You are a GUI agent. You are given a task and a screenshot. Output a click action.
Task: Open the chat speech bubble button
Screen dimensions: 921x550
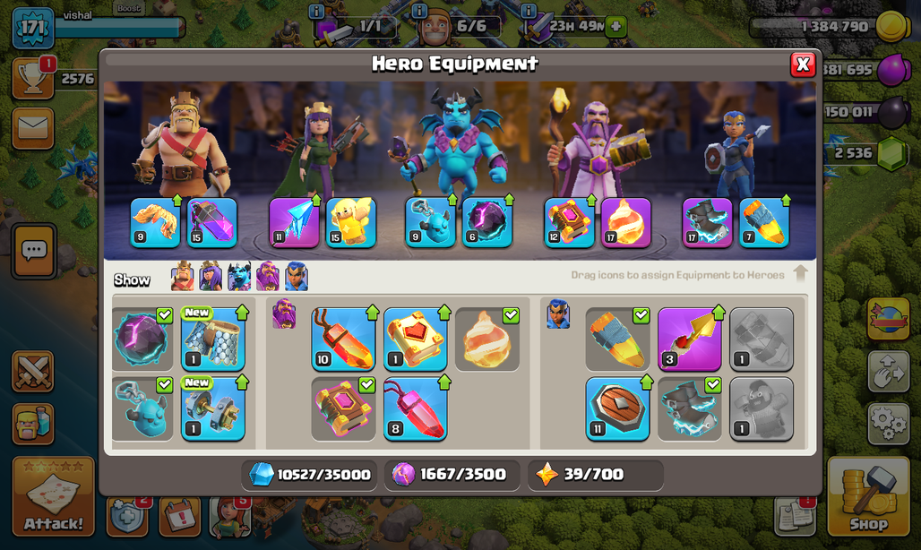pyautogui.click(x=34, y=251)
